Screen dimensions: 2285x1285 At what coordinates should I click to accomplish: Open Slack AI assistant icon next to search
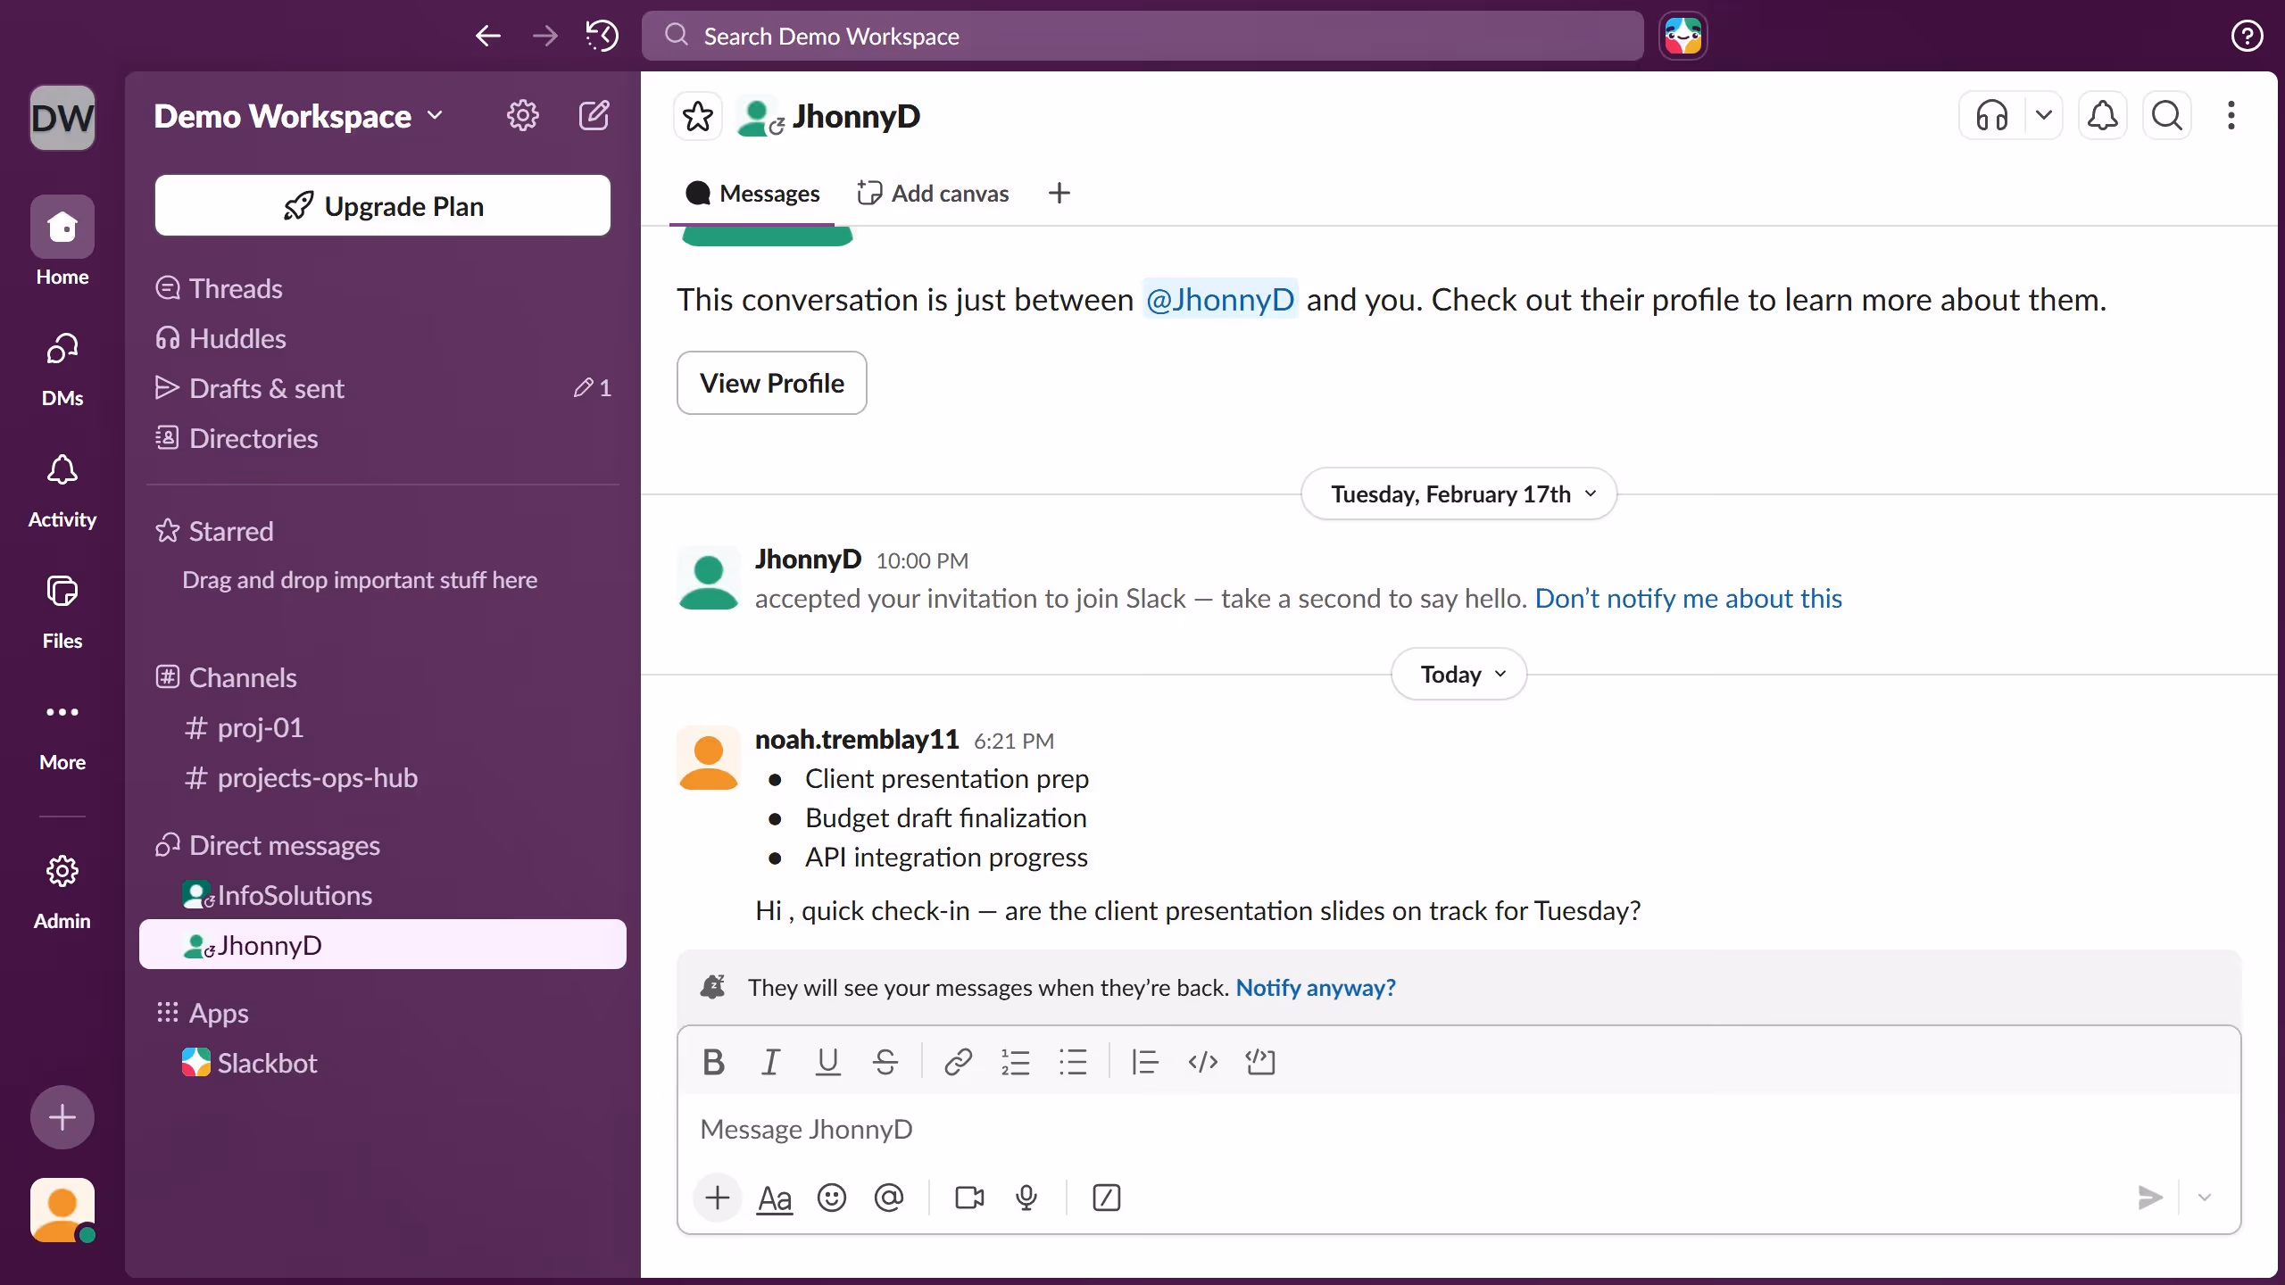[x=1683, y=36]
